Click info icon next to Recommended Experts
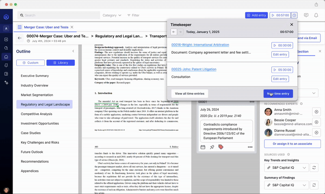Image resolution: width=325 pixels, height=194 pixels. pyautogui.click(x=301, y=104)
